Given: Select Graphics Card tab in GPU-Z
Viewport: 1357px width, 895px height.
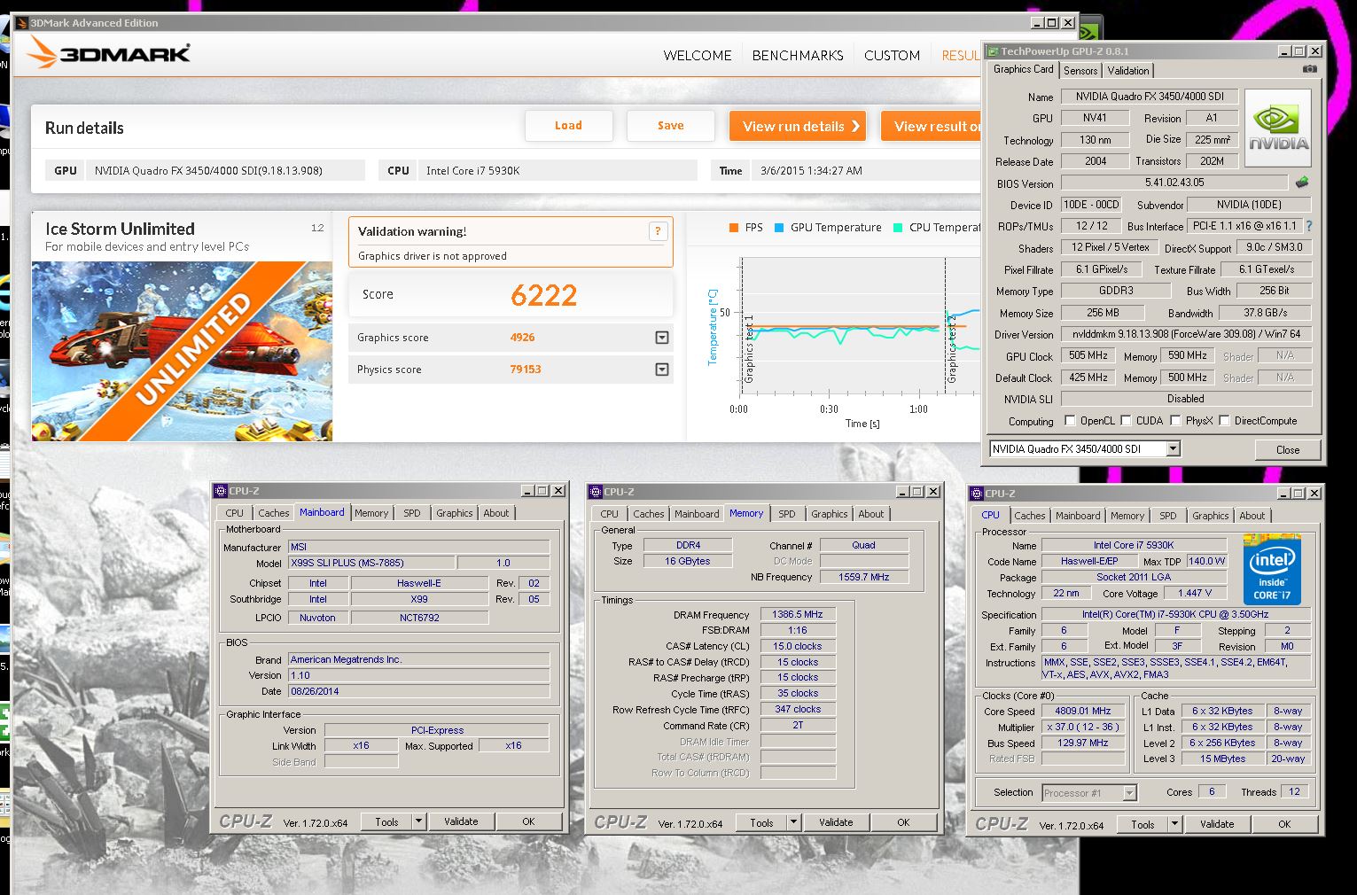Looking at the screenshot, I should point(1024,69).
